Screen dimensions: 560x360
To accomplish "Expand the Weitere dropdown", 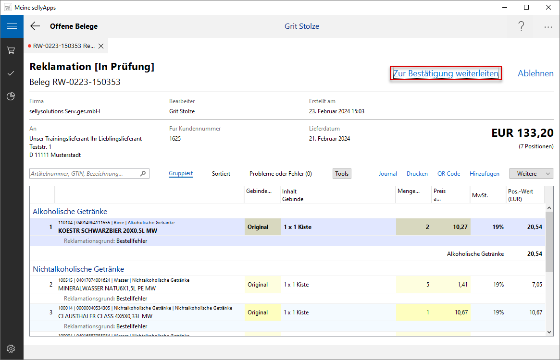I will (x=531, y=174).
